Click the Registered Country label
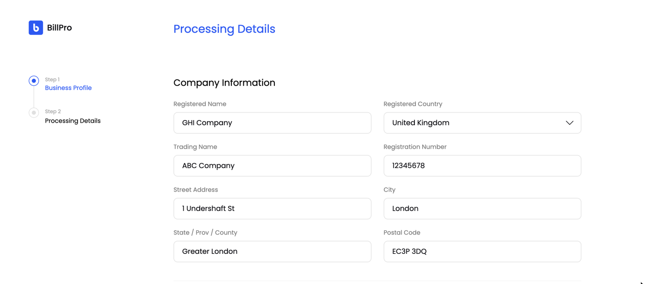 click(412, 104)
